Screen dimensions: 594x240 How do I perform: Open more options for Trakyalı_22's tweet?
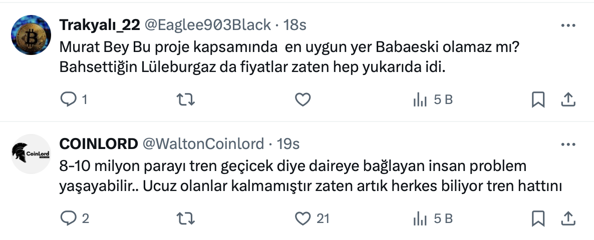point(568,24)
